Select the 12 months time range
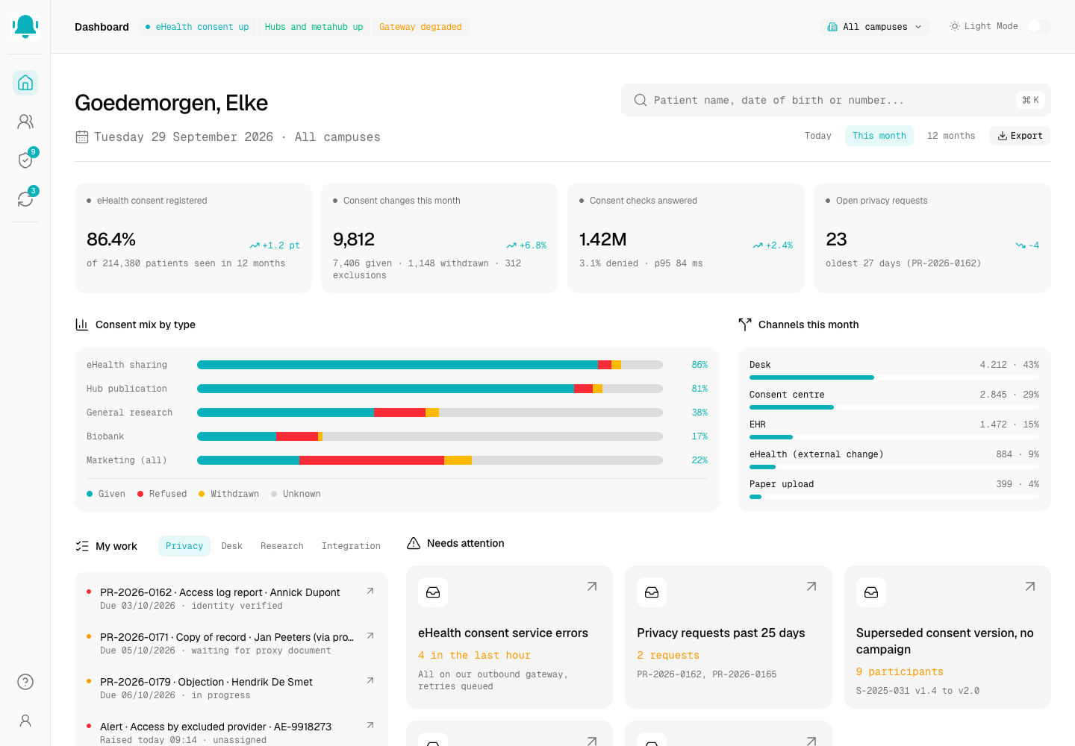The width and height of the screenshot is (1075, 746). pos(951,136)
